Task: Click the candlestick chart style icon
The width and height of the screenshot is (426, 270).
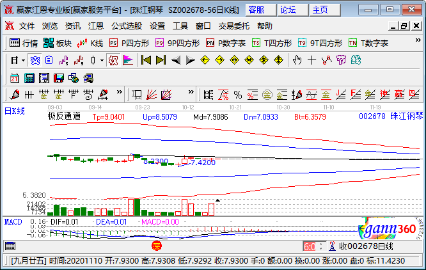Action: (x=93, y=60)
